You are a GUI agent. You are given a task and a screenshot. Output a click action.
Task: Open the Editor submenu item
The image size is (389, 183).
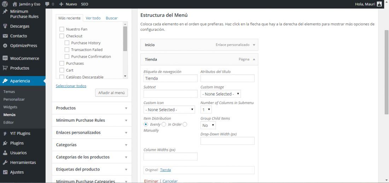8,122
